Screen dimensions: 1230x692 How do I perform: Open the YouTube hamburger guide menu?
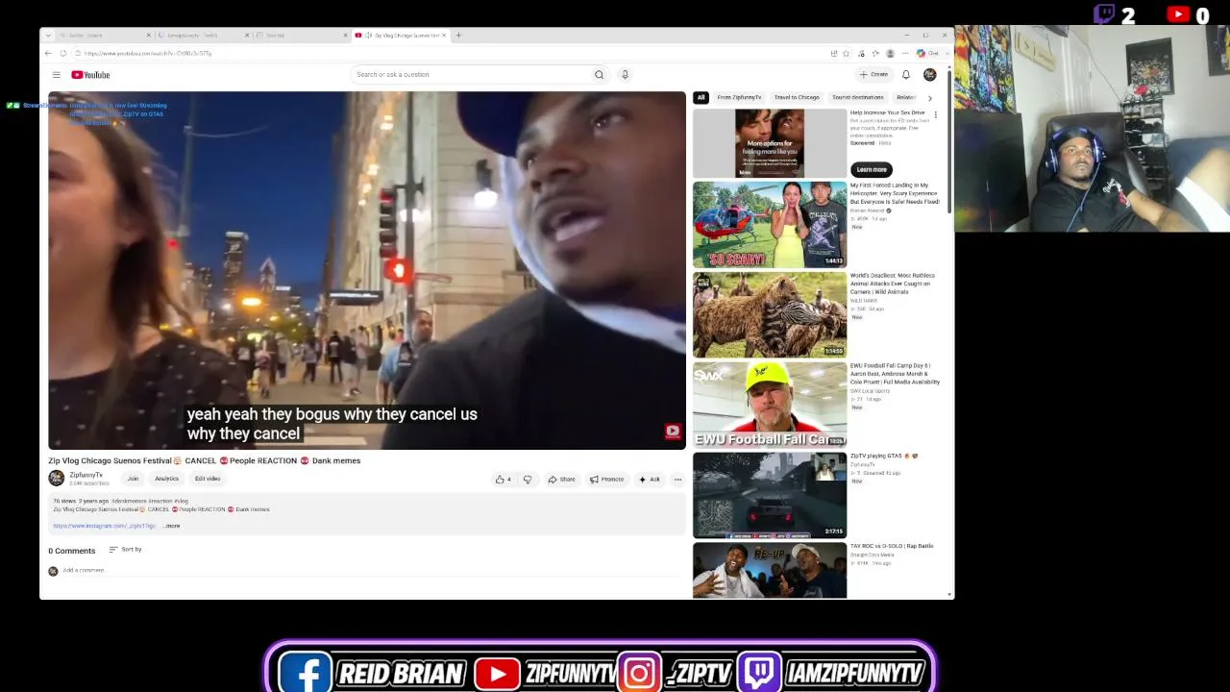tap(56, 75)
